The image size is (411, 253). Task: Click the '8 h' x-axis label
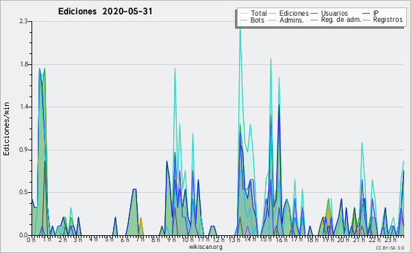pyautogui.click(x=155, y=240)
